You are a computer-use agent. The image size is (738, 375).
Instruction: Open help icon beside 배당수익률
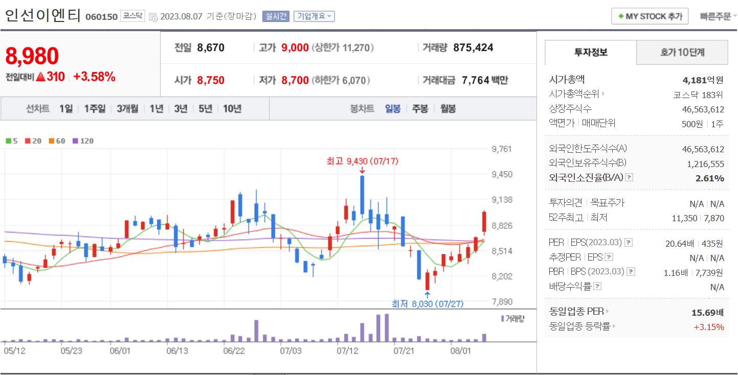(598, 287)
